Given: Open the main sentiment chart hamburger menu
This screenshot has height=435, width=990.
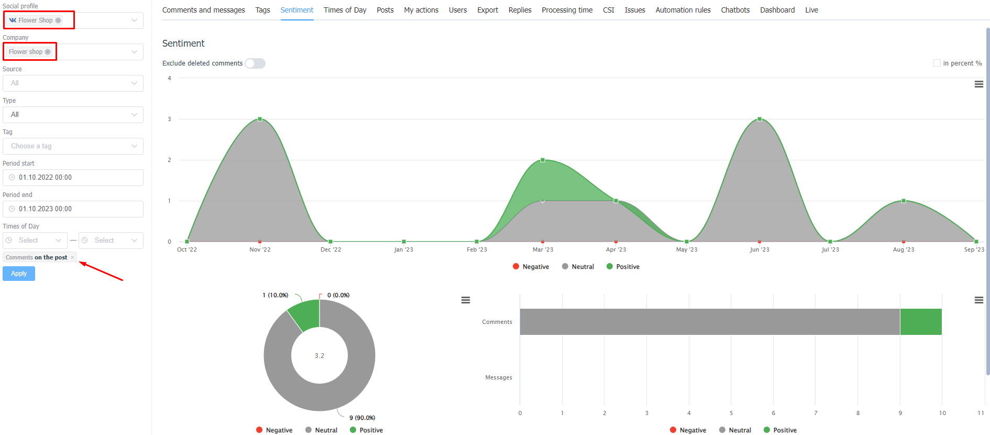Looking at the screenshot, I should click(978, 84).
